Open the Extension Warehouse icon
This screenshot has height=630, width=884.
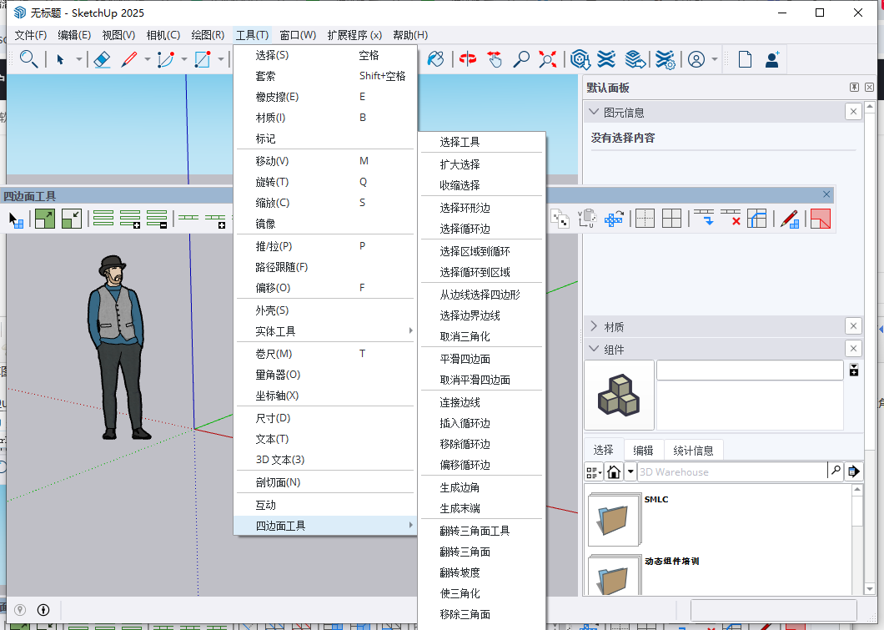606,58
